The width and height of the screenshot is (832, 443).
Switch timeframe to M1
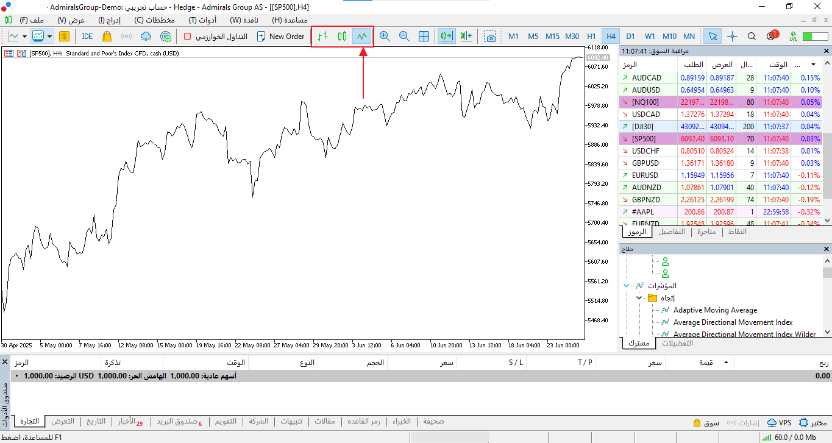click(x=513, y=37)
